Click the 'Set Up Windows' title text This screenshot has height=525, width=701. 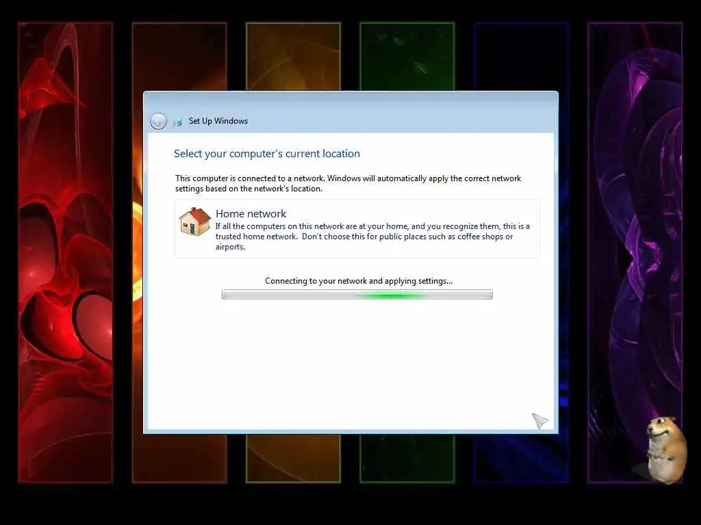[x=218, y=121]
